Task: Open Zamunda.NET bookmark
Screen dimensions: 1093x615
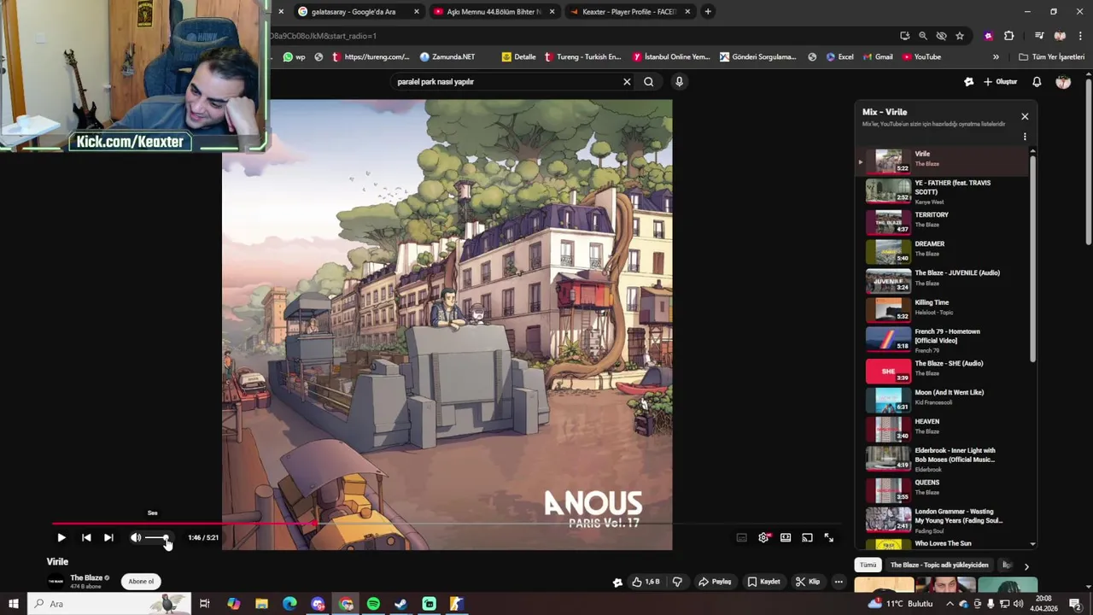Action: [x=447, y=57]
